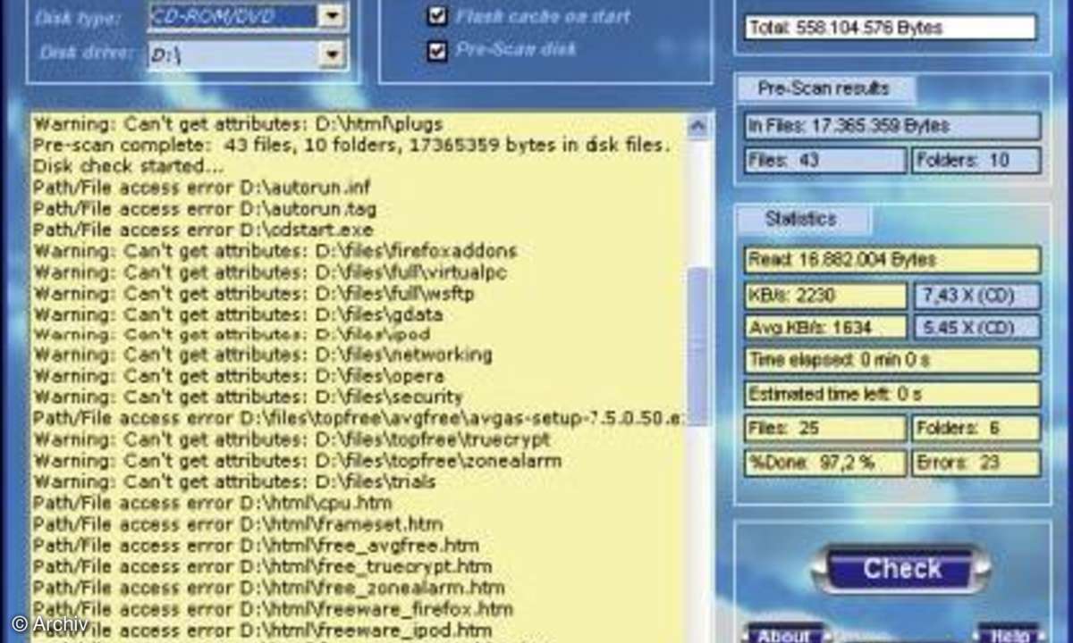Screen dimensions: 1073x643
Task: Click the Folders: 6 field
Action: (x=976, y=429)
